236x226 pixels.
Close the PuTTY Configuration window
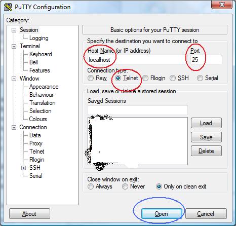click(222, 5)
